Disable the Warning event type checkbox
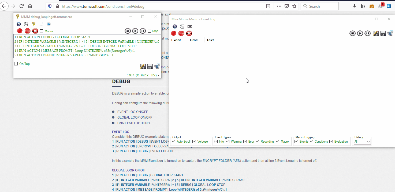395x192 pixels. [228, 142]
